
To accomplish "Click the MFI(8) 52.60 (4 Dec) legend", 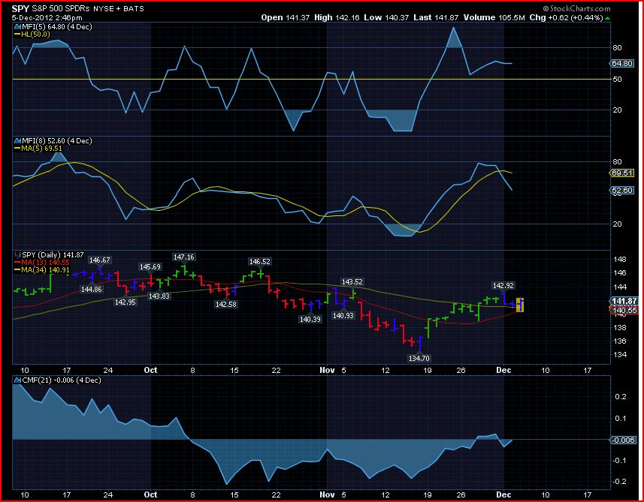I will 56,140.
